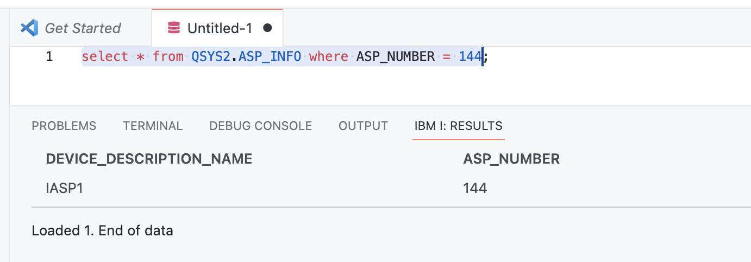Select the IBM I: RESULTS panel tab
Screen dimensions: 751x262
click(x=458, y=126)
